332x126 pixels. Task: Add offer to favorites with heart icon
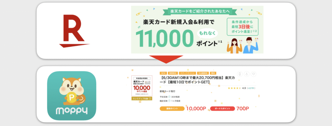pyautogui.click(x=254, y=74)
